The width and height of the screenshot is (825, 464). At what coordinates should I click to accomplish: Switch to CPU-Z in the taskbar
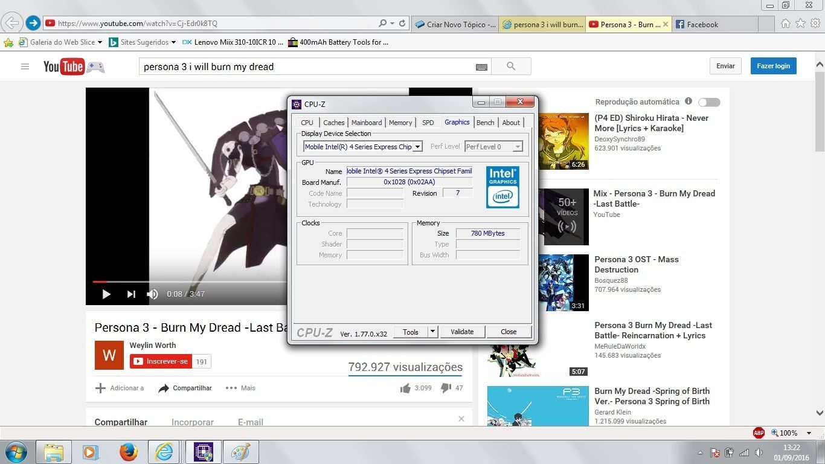pyautogui.click(x=203, y=452)
